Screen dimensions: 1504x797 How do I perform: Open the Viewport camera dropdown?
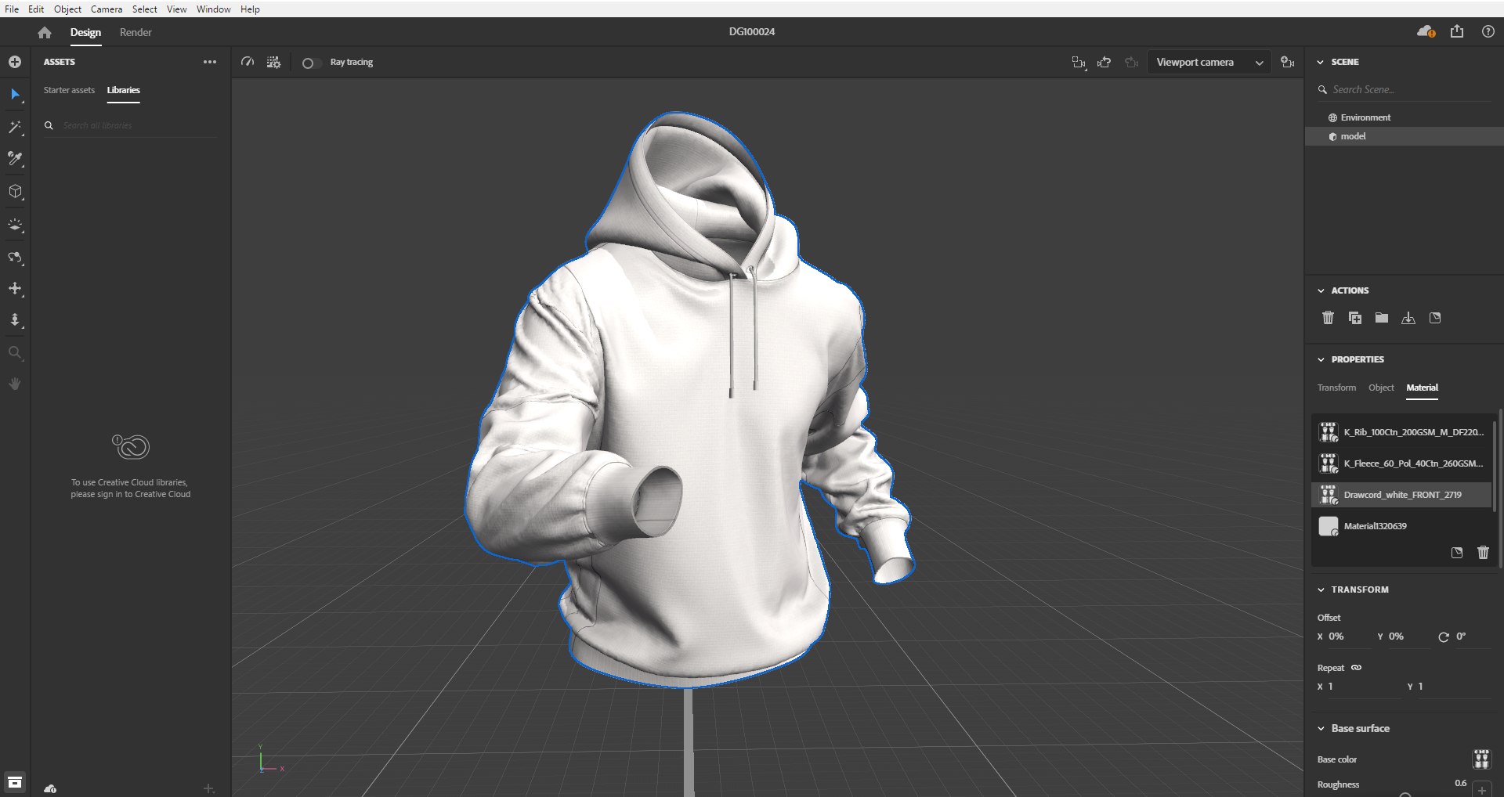(x=1209, y=63)
